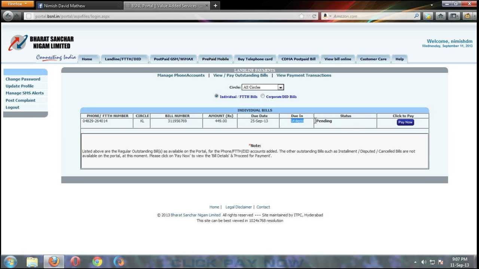Image resolution: width=479 pixels, height=269 pixels.
Task: Click phone number 04829-264014 cell
Action: (107, 123)
